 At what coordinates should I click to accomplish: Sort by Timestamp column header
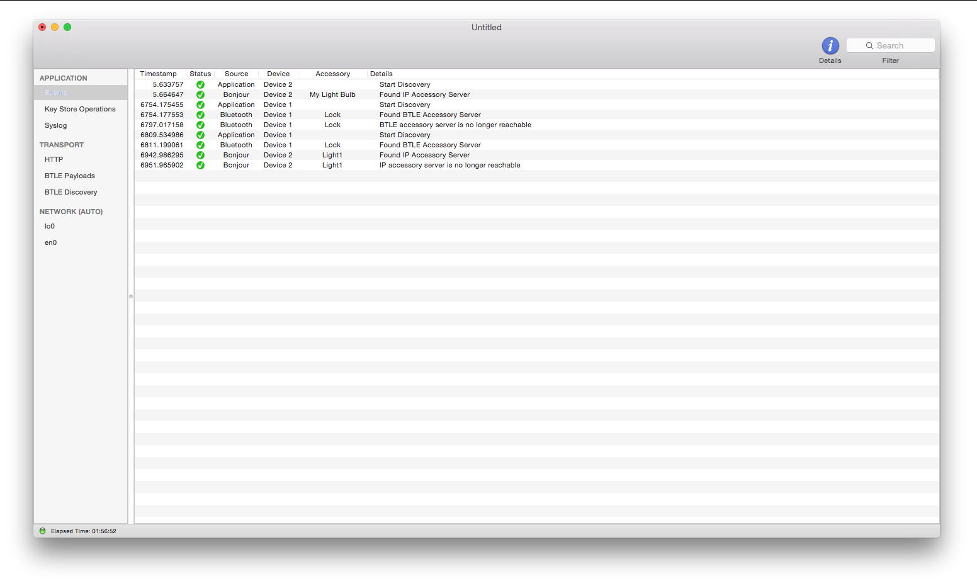[158, 74]
